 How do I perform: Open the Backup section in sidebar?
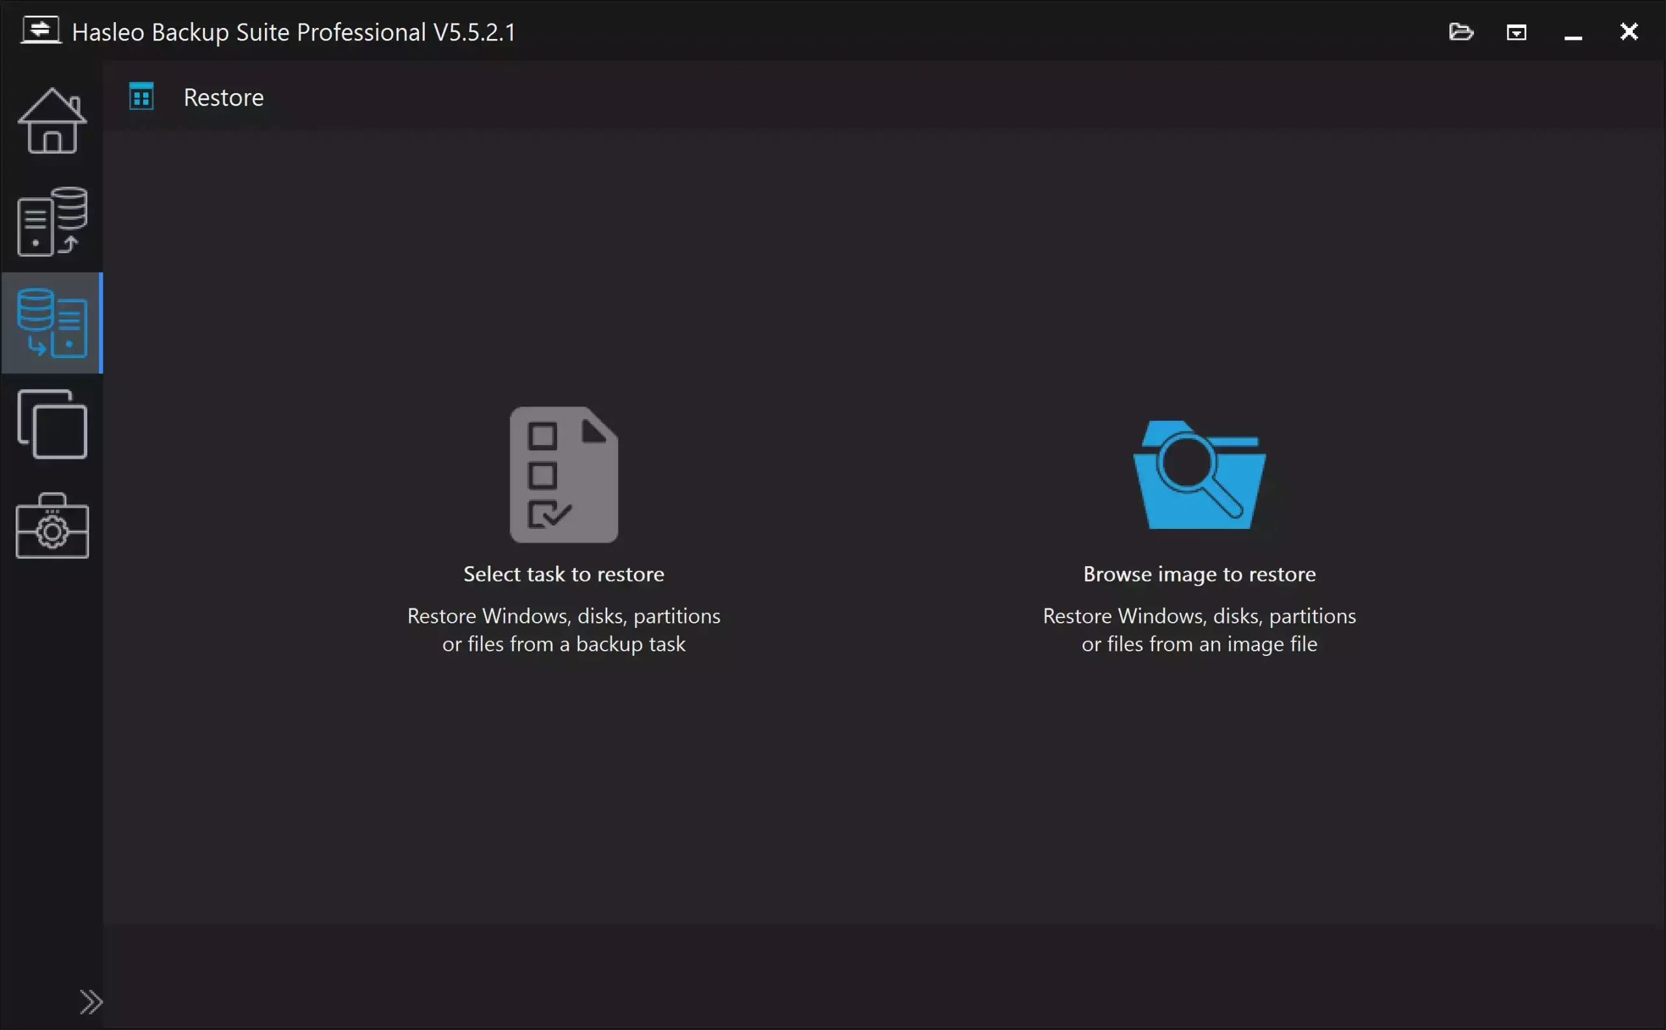(52, 221)
